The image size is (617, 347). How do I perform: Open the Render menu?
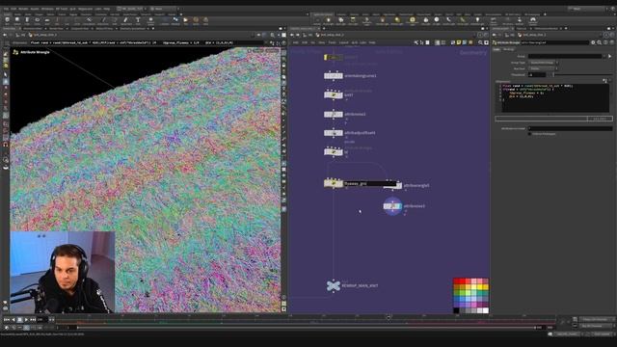coord(23,9)
